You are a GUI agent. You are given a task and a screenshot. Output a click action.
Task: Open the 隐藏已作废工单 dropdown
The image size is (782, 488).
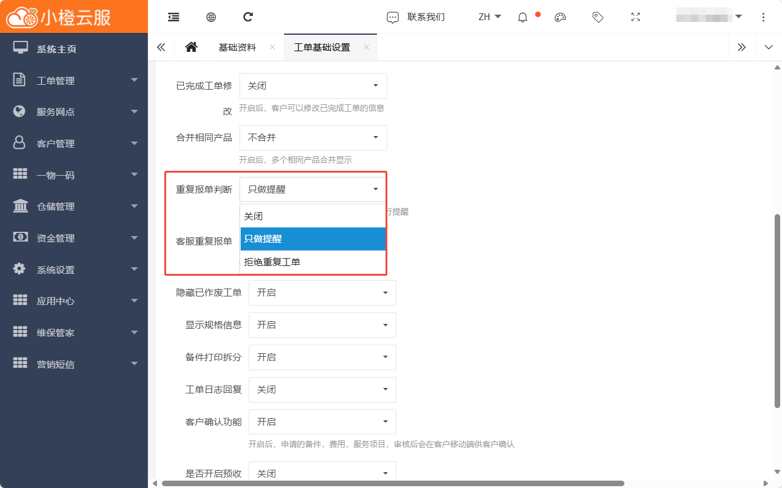(322, 293)
